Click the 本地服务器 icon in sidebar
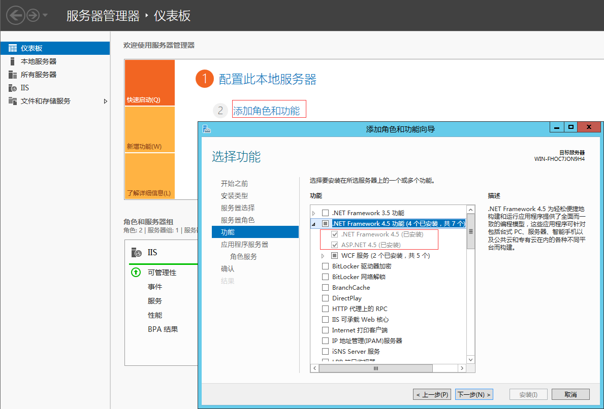The height and width of the screenshot is (409, 604). (13, 61)
